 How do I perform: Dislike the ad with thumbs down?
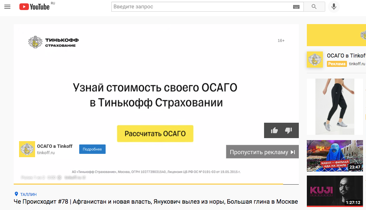(x=288, y=130)
